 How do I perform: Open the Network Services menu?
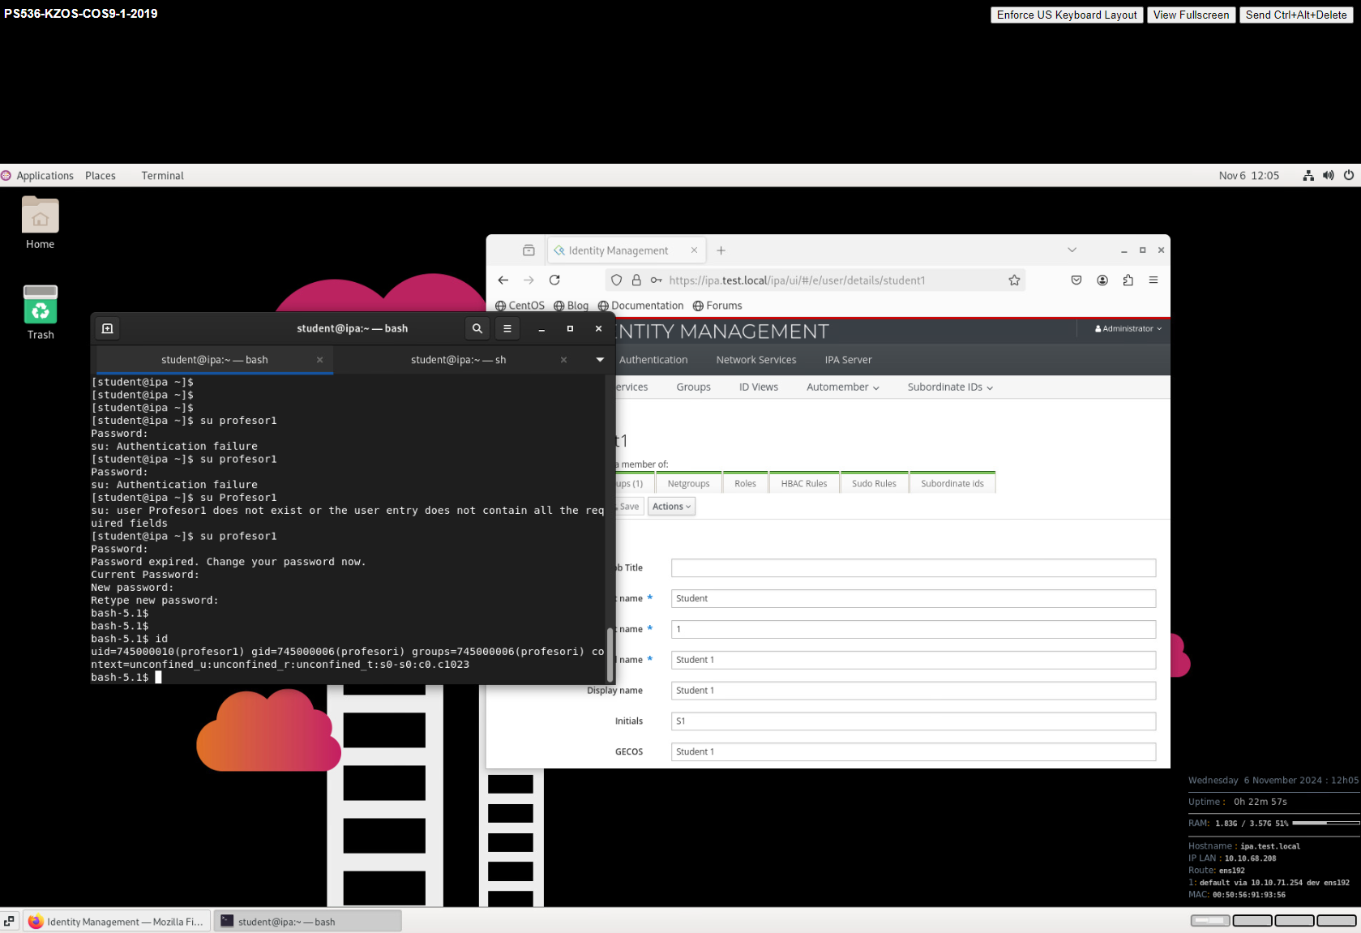click(x=756, y=360)
